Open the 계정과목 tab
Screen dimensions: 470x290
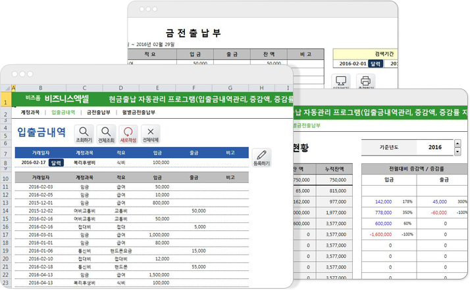(30, 112)
